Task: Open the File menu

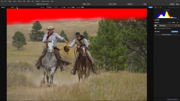Action: coord(2,1)
